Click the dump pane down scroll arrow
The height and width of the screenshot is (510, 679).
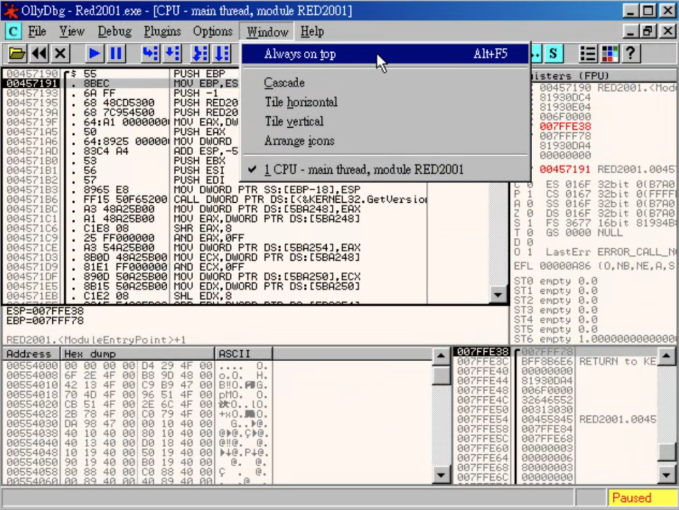pyautogui.click(x=441, y=474)
